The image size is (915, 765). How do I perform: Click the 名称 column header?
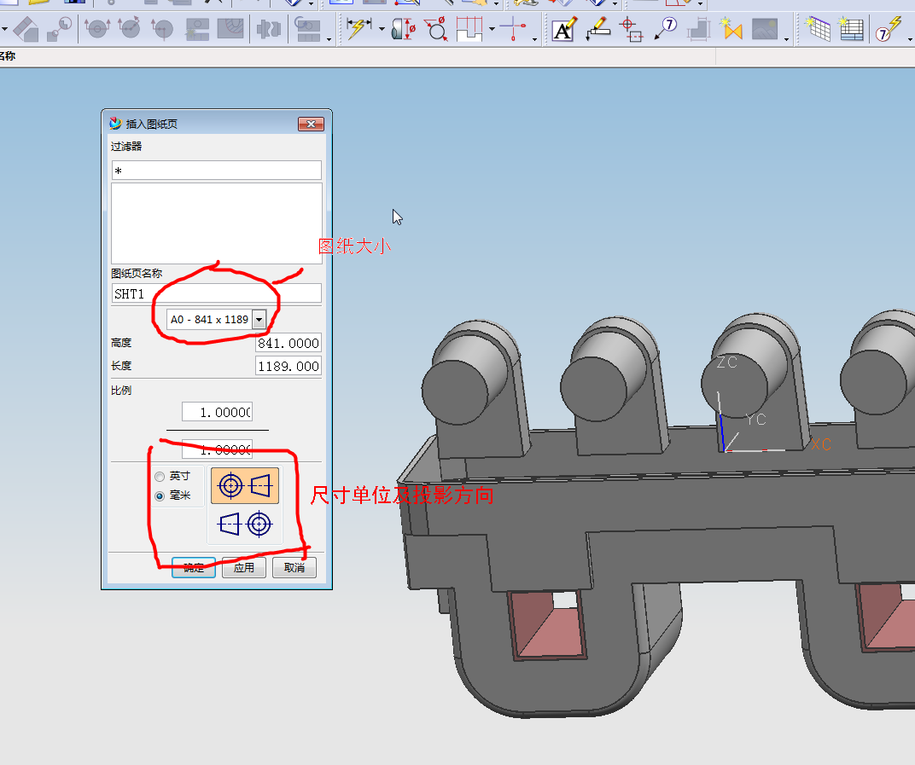tap(8, 56)
